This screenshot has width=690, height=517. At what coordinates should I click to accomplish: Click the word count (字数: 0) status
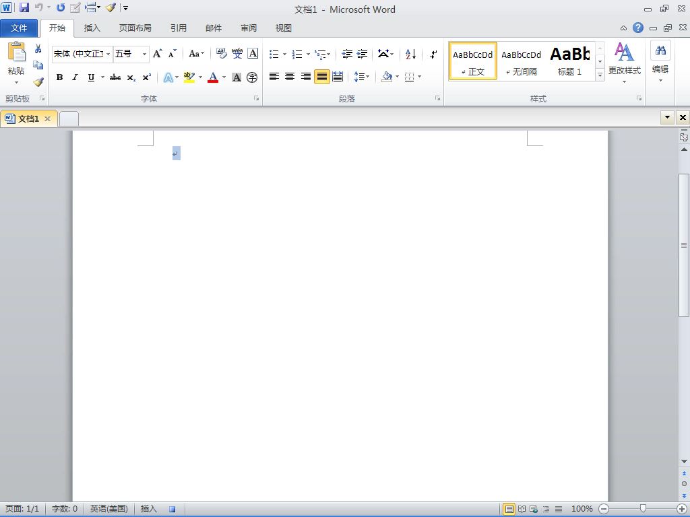pos(65,509)
